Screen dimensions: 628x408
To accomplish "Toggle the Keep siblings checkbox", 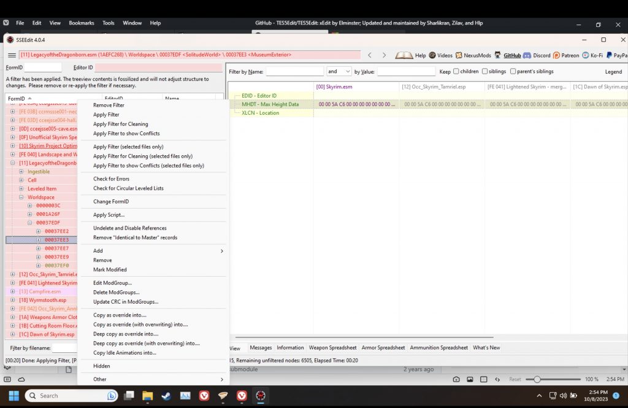I will pyautogui.click(x=485, y=72).
